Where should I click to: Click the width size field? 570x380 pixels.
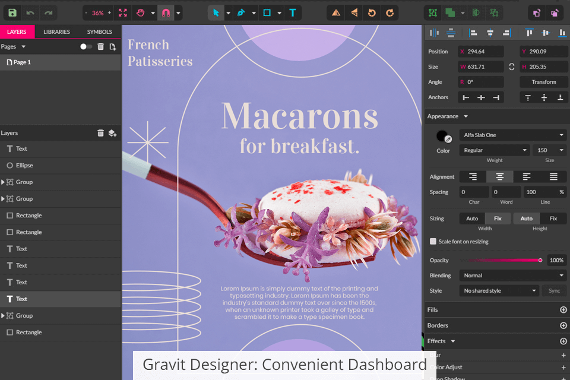pyautogui.click(x=480, y=67)
